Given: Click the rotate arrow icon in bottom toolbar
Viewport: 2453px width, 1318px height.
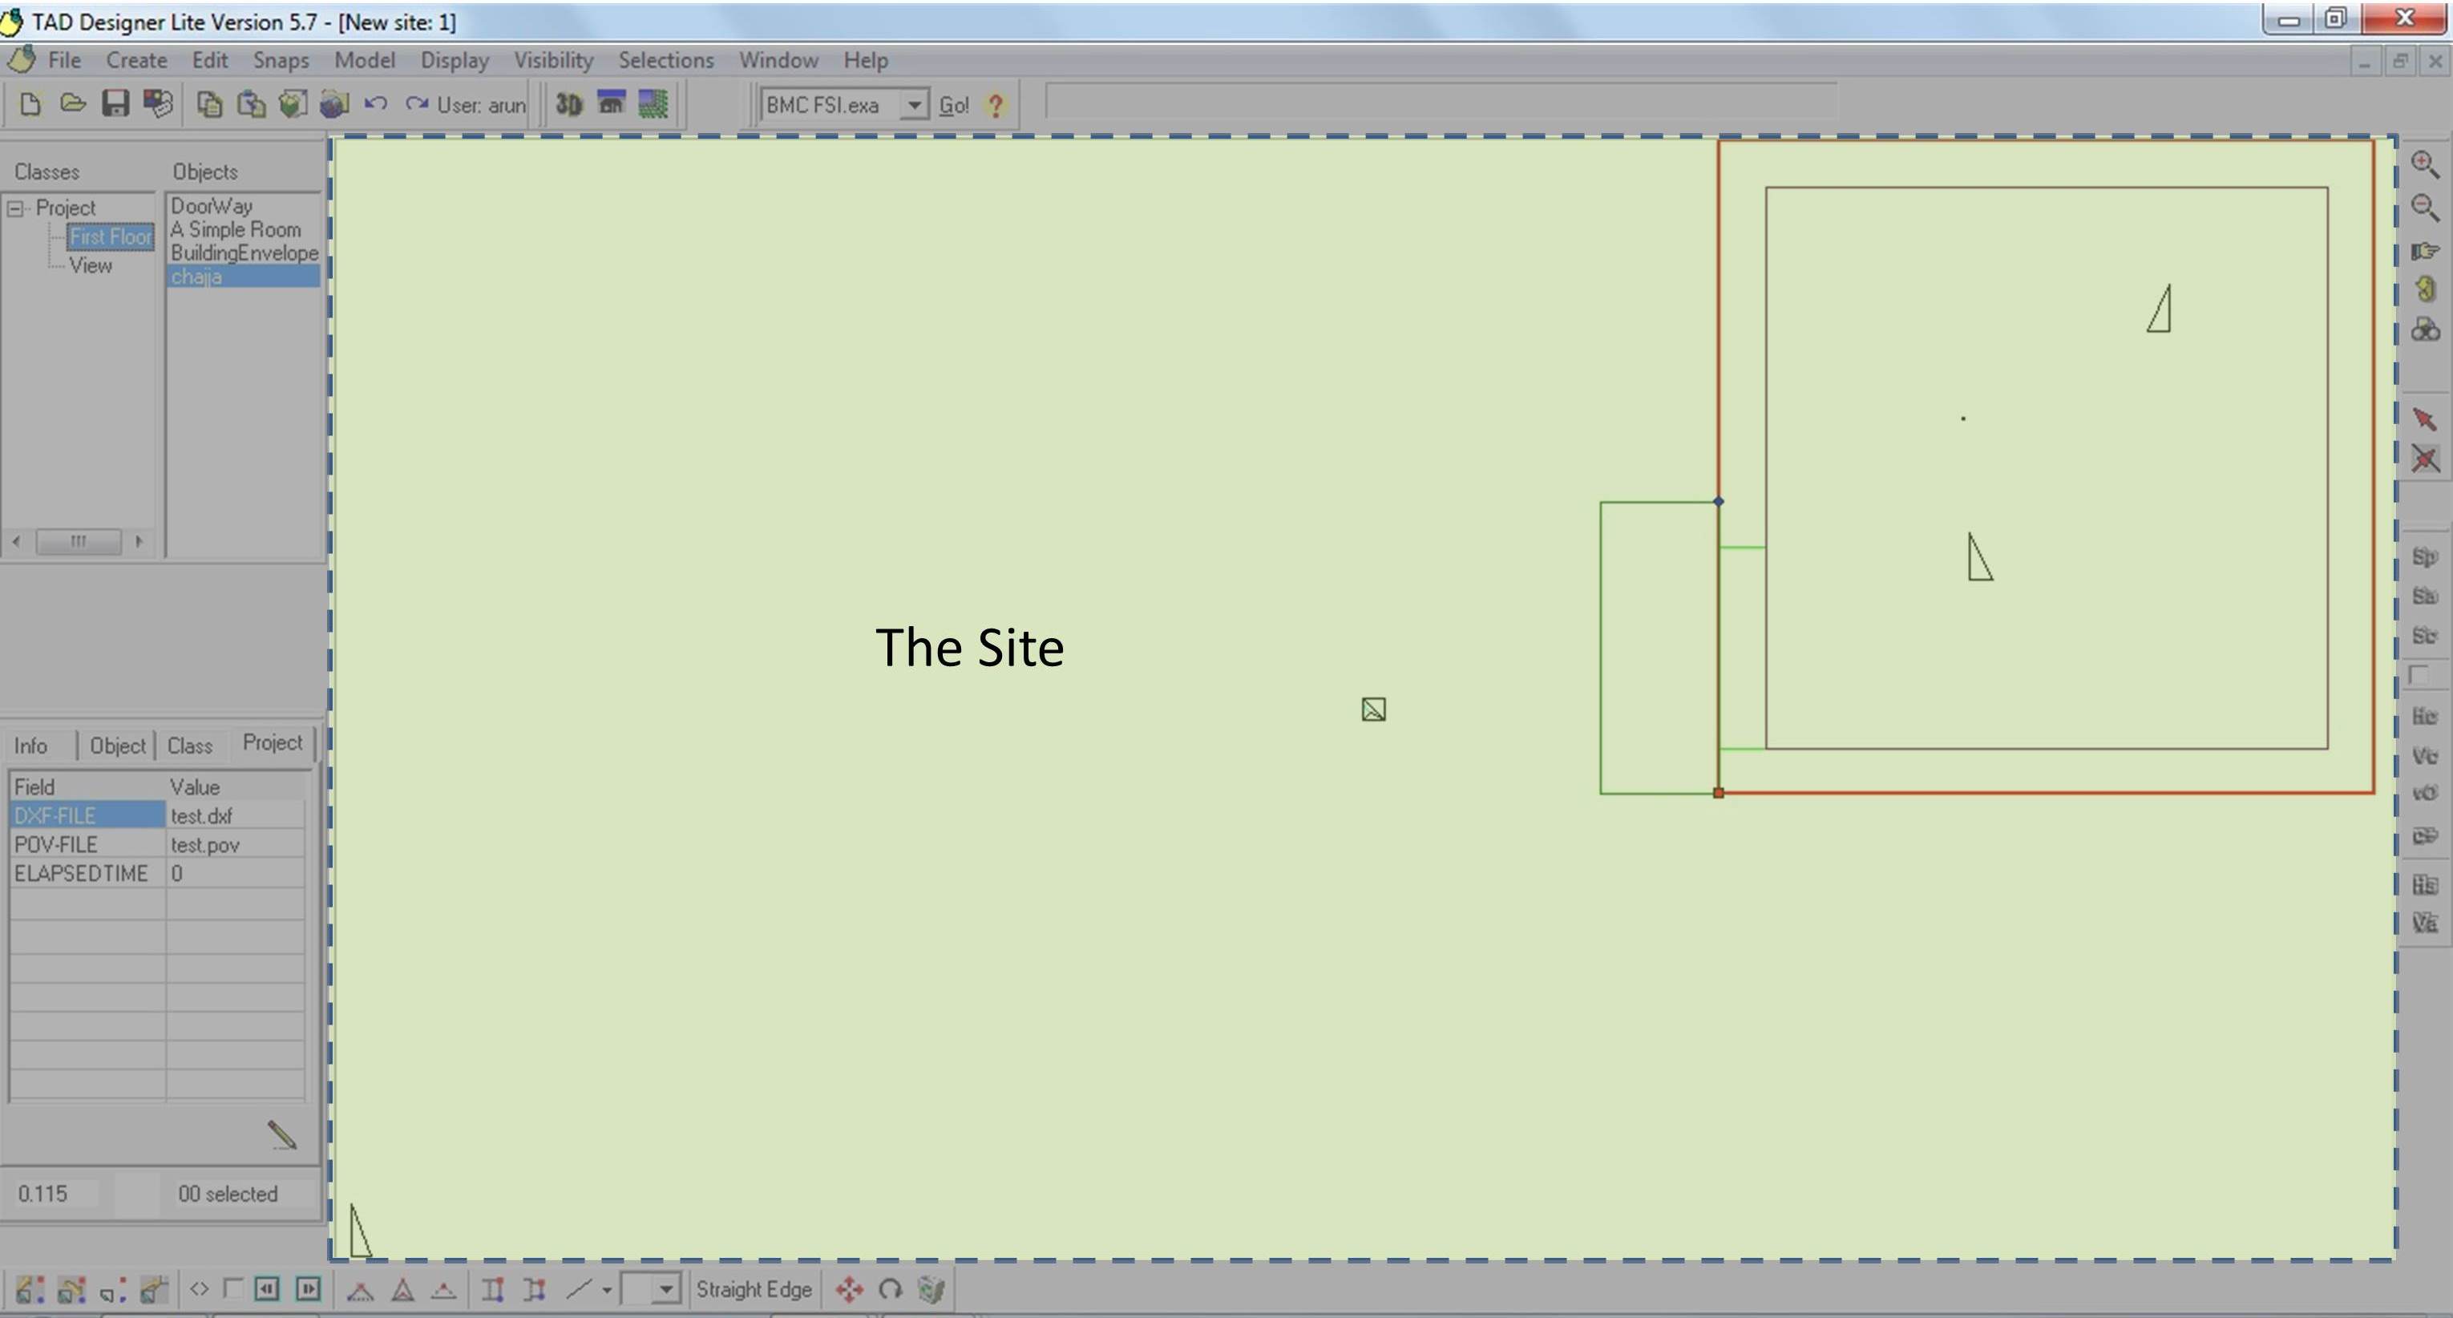Looking at the screenshot, I should coord(891,1289).
